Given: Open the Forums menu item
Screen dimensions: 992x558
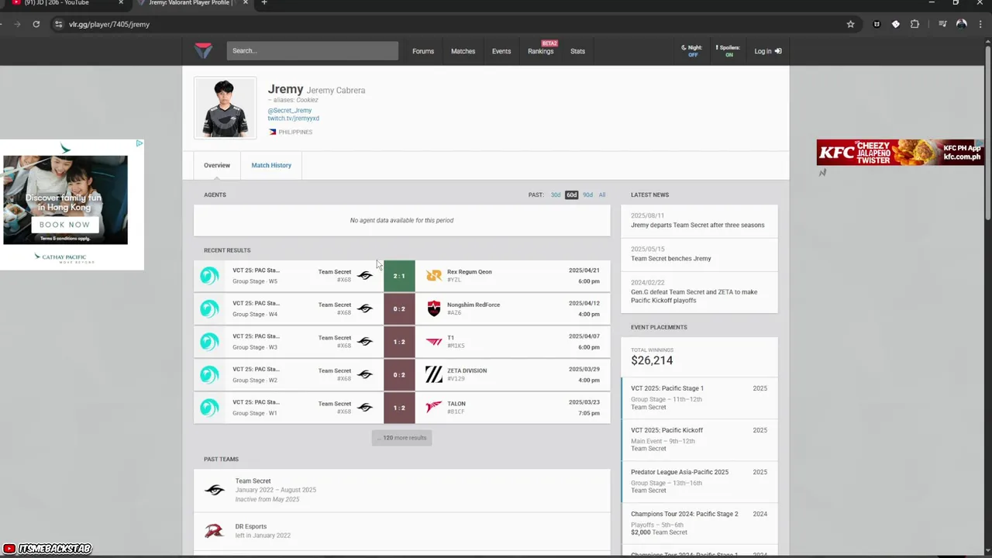Looking at the screenshot, I should 423,51.
